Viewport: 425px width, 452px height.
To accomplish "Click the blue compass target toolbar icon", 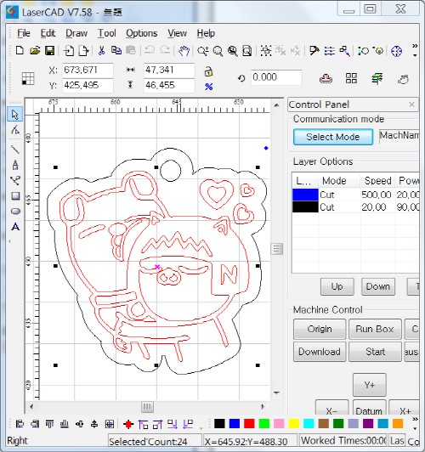I will 396,51.
